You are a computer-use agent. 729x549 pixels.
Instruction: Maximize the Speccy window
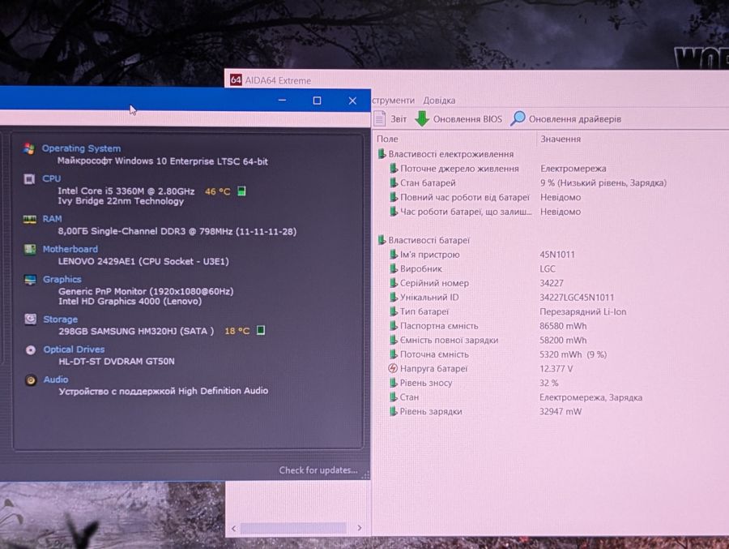tap(317, 101)
